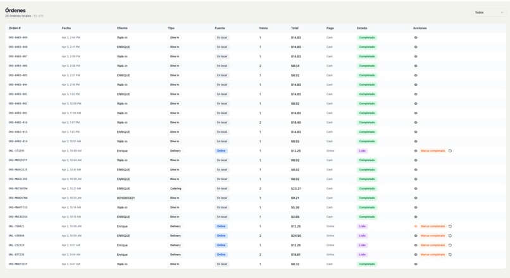This screenshot has height=278, width=510.
Task: Click the Online badge on the $24.90 row
Action: [x=221, y=236]
